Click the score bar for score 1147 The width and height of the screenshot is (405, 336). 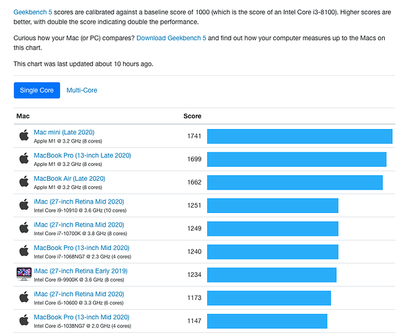click(x=267, y=321)
